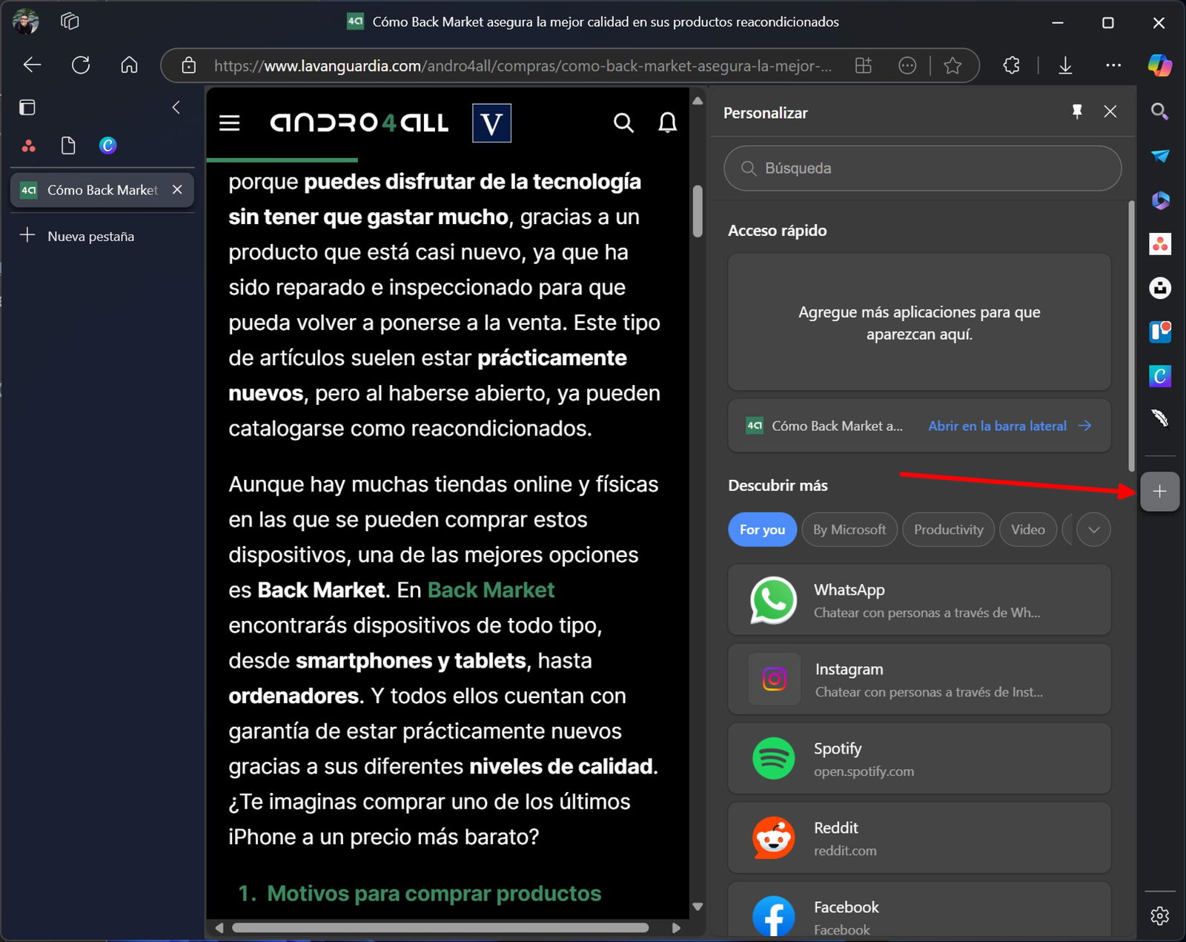The width and height of the screenshot is (1186, 942).
Task: Expand more categories chevron dropdown
Action: [1094, 530]
